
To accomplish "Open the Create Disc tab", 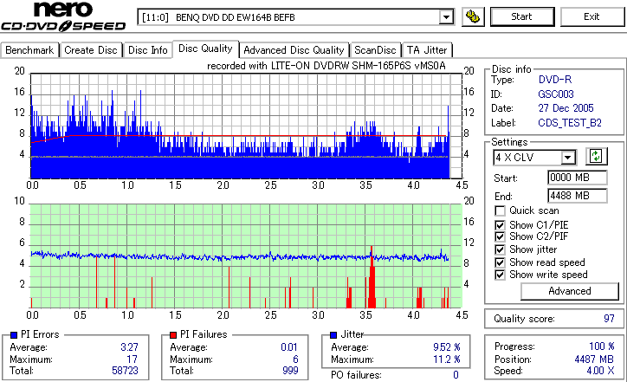I will coord(91,50).
